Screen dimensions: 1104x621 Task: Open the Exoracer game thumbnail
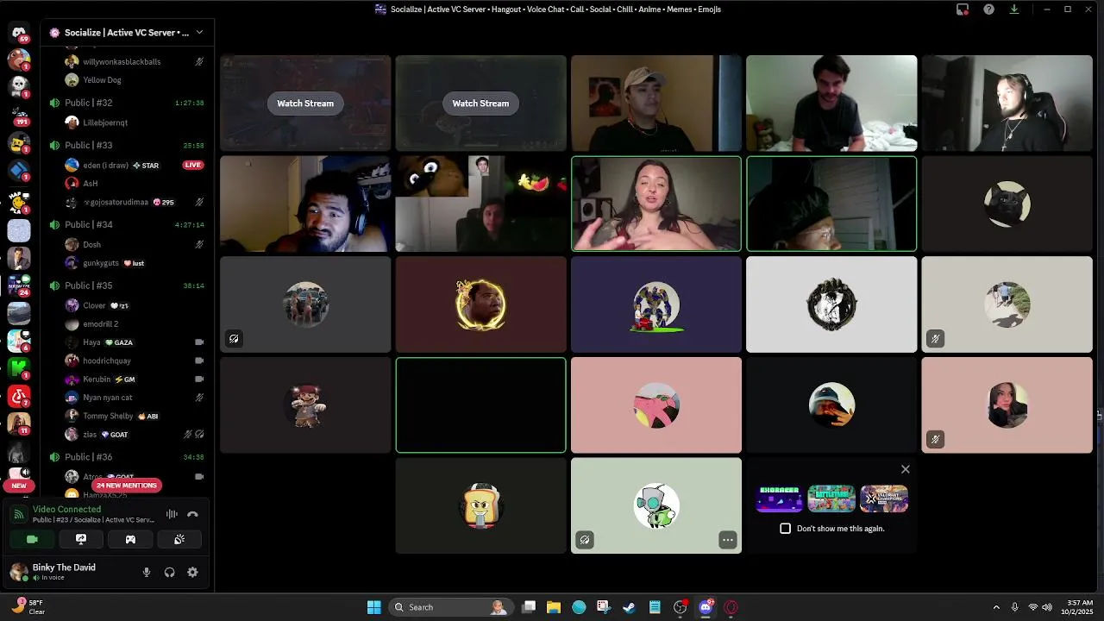779,499
